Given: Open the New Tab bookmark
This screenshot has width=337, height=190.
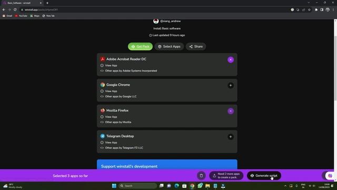Looking at the screenshot, I should (48, 16).
